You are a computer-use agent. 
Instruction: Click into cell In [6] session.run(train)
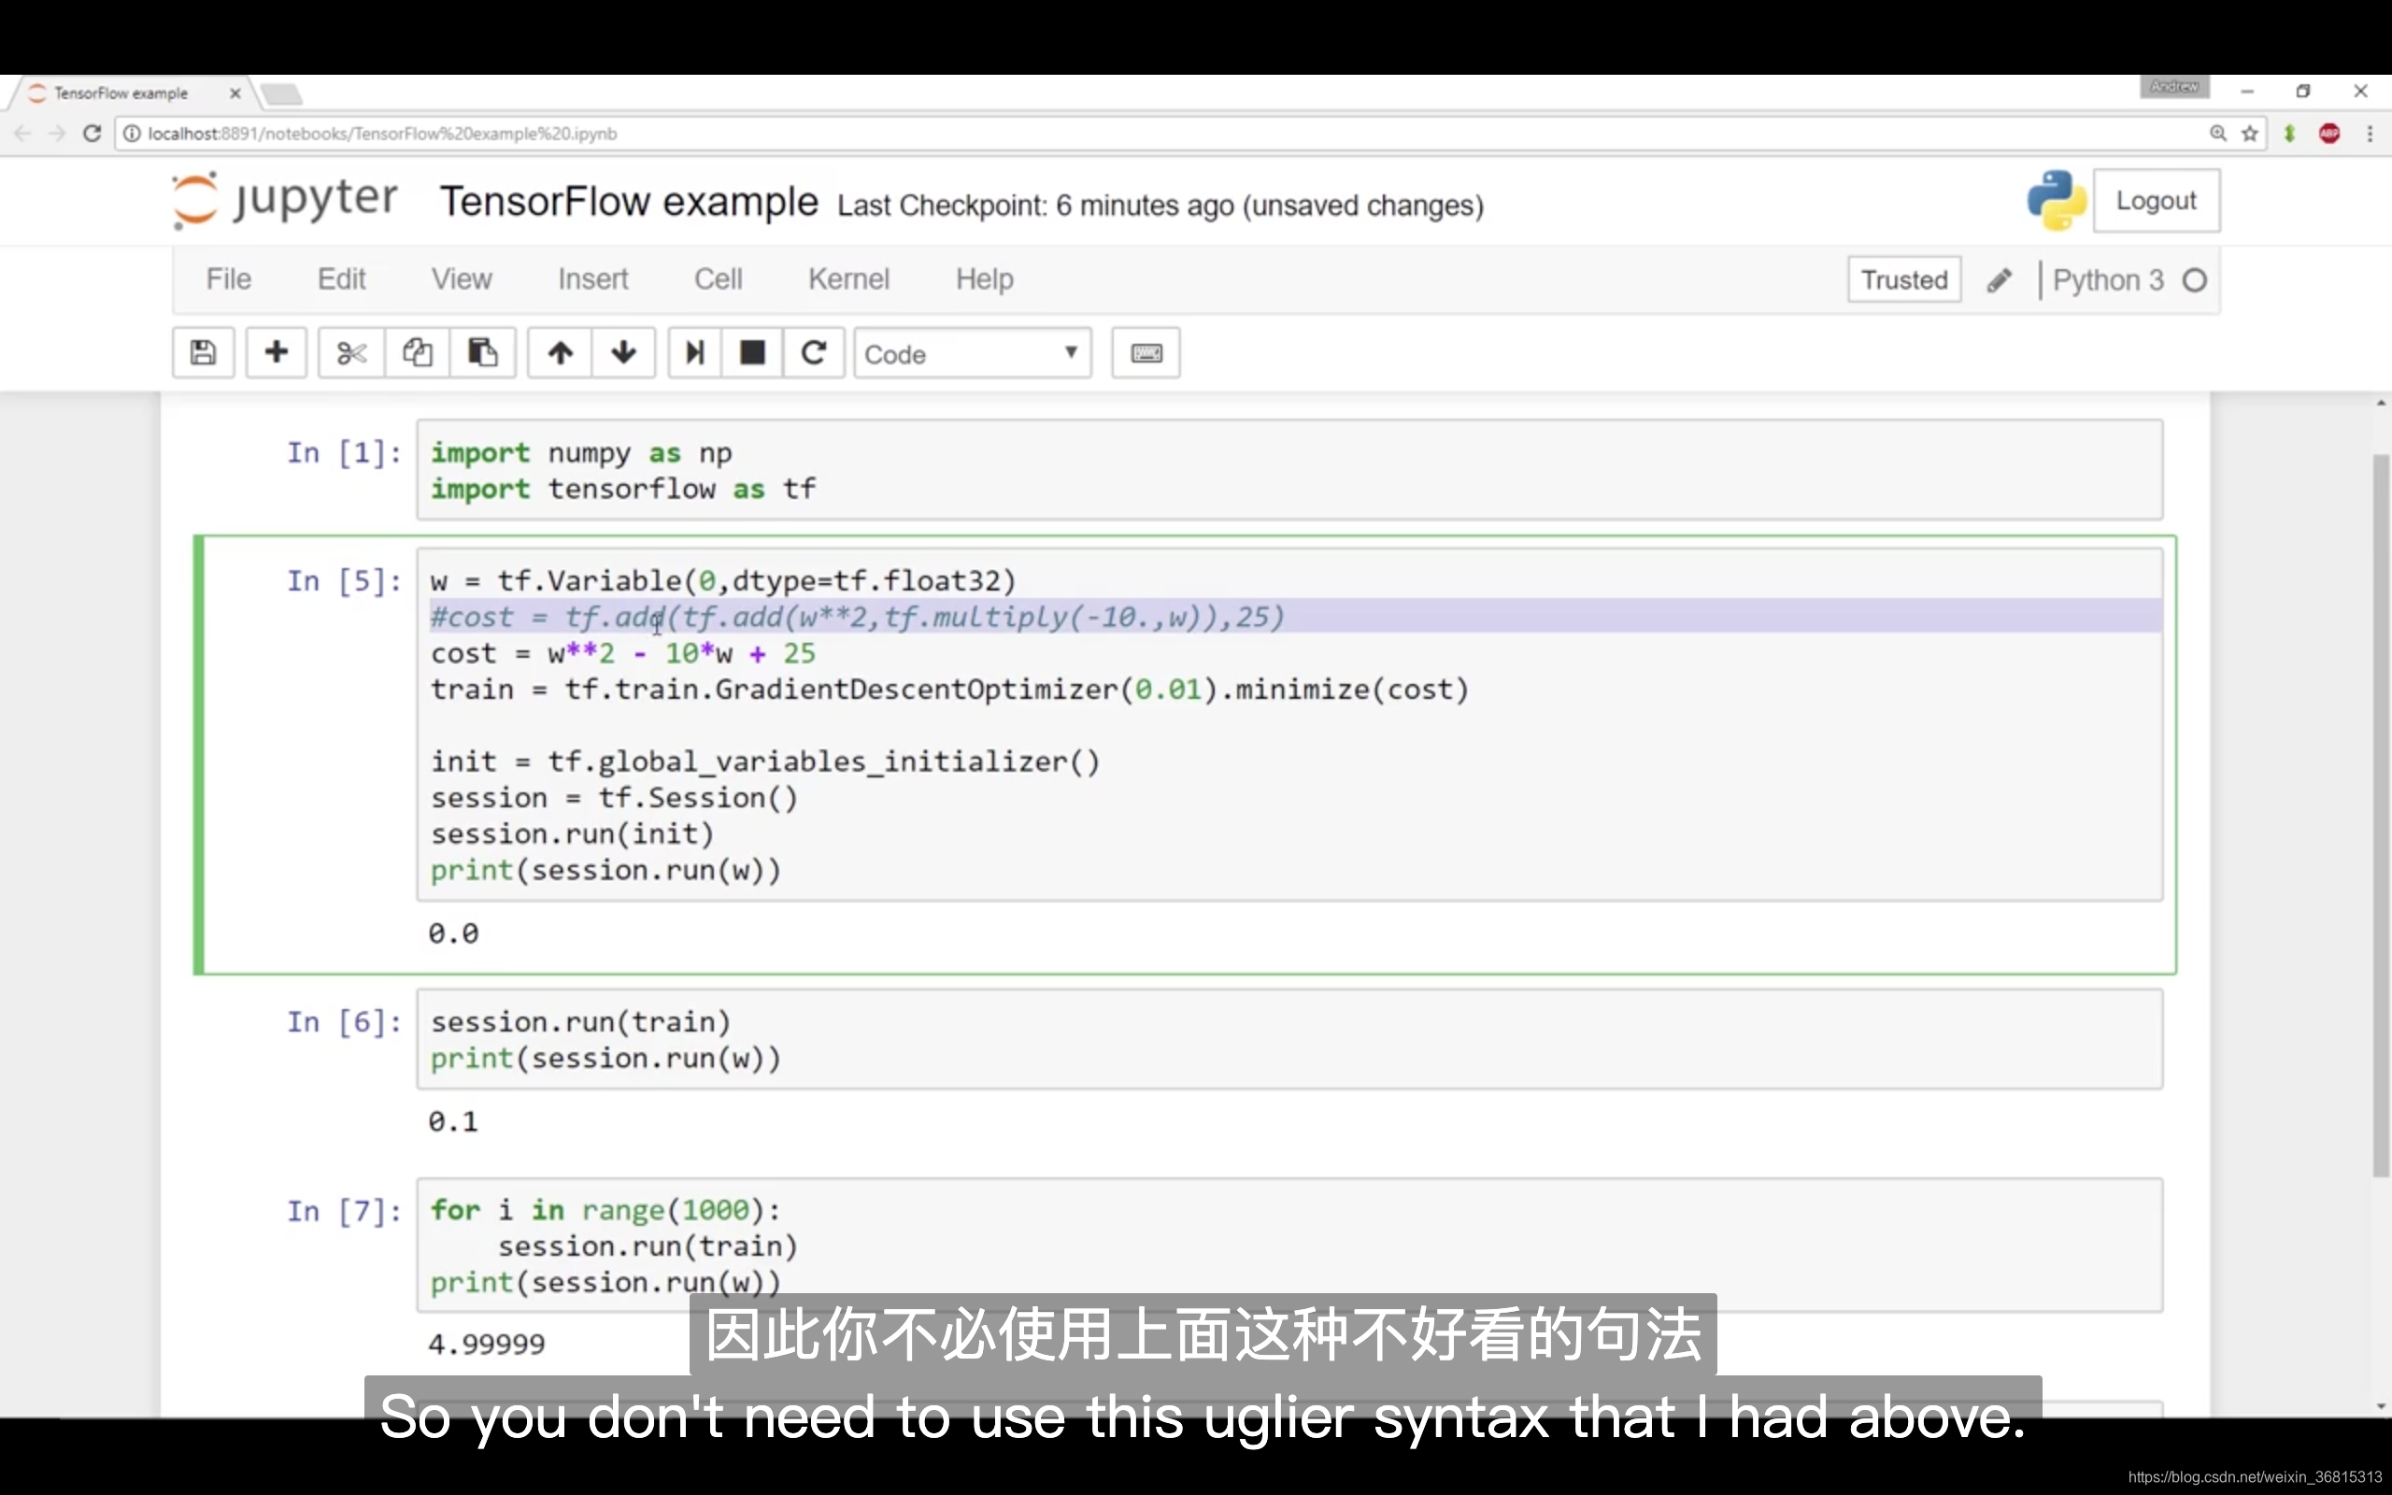point(1289,1039)
